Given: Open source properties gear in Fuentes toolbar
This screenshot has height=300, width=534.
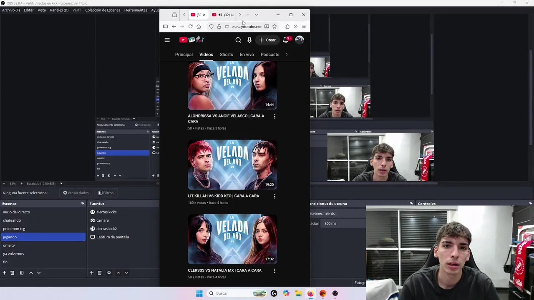Looking at the screenshot, I should pos(109,273).
